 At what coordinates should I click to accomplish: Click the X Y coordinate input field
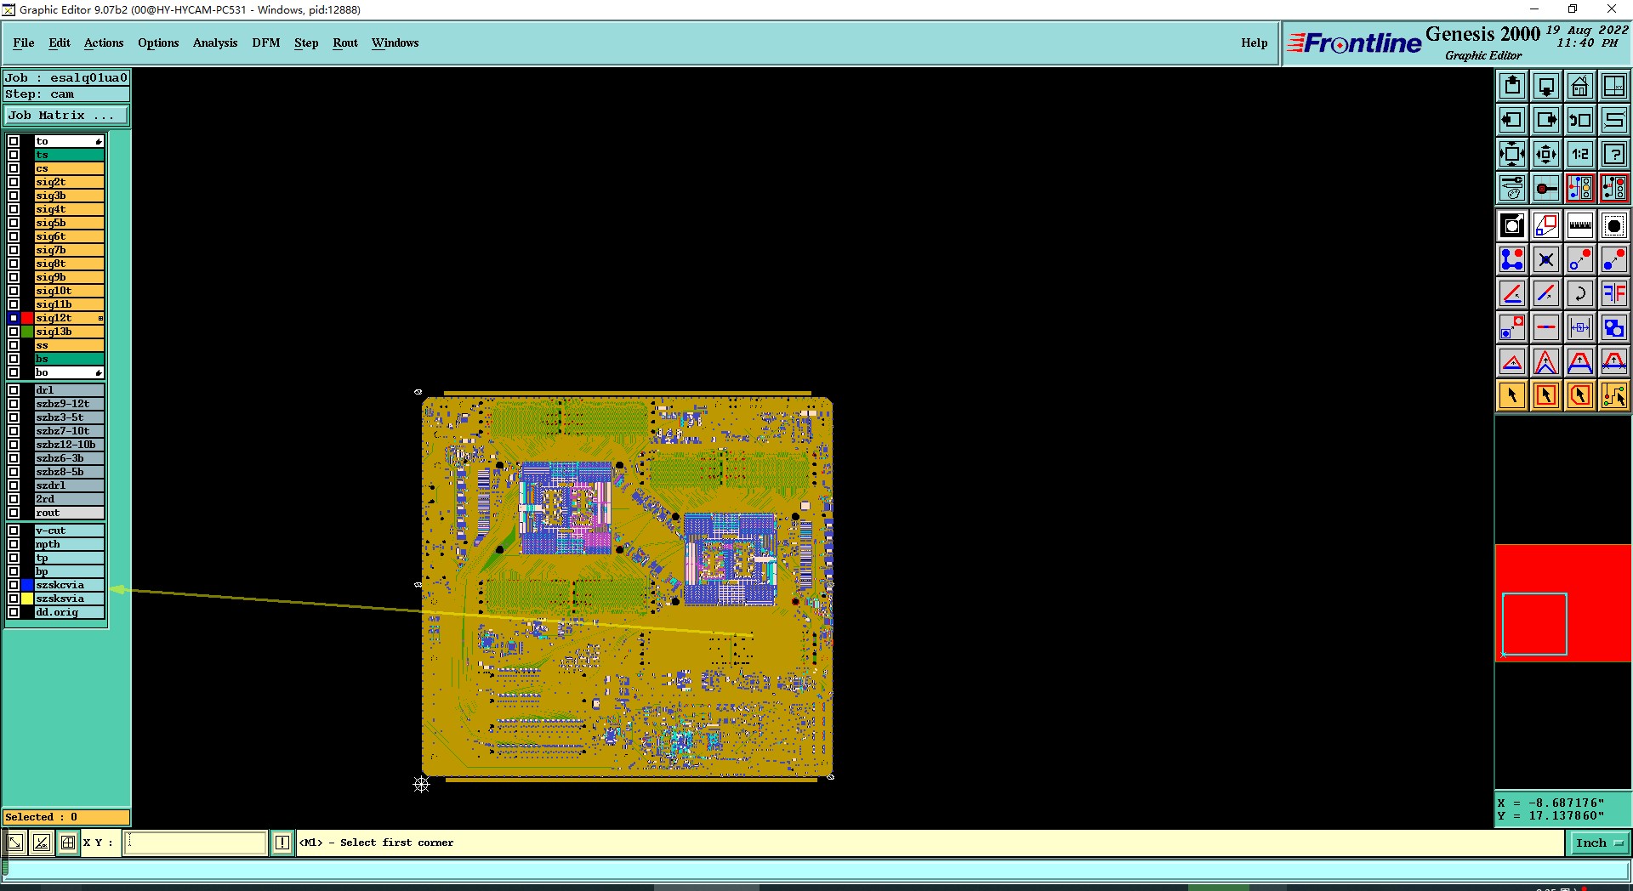coord(196,843)
